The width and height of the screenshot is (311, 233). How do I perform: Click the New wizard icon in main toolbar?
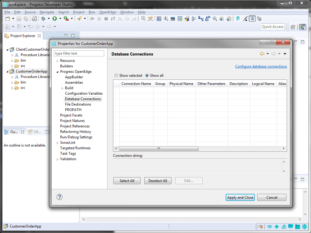click(x=8, y=19)
